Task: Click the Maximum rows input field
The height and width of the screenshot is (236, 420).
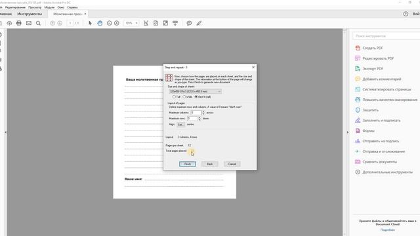Action: (x=192, y=118)
